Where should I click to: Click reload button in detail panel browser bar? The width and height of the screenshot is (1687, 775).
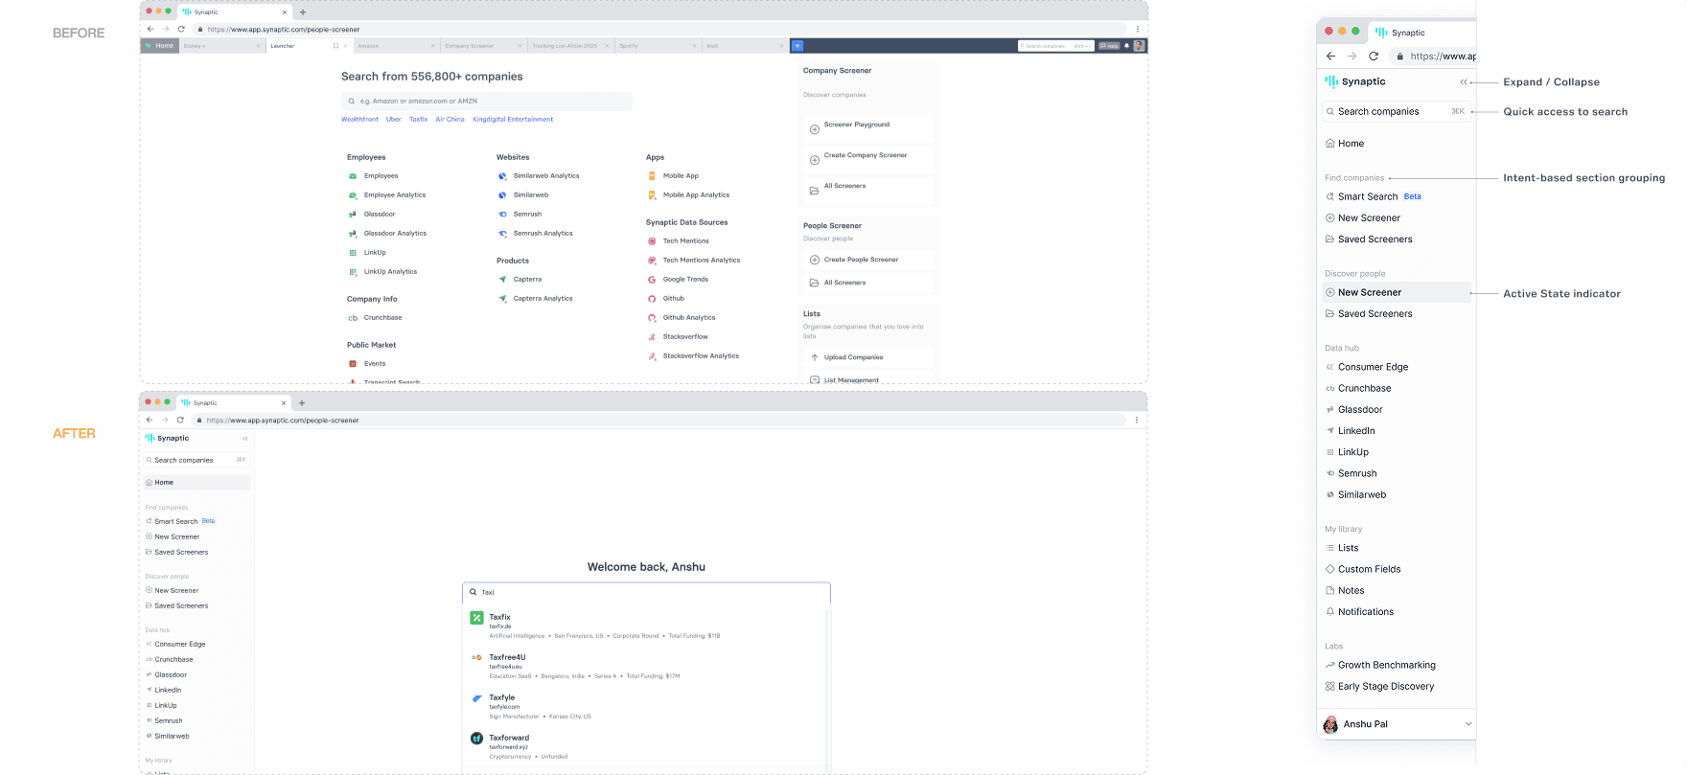pos(1374,57)
